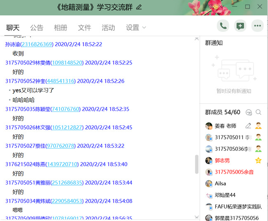Select member 3175705005余音 in list
The width and height of the screenshot is (268, 221).
coord(234,172)
